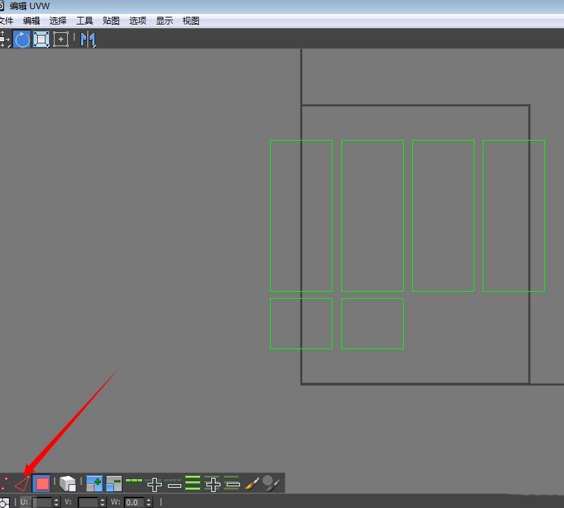Click Shrink Ring minus icon
Viewport: 564px width, 508px height.
[232, 484]
